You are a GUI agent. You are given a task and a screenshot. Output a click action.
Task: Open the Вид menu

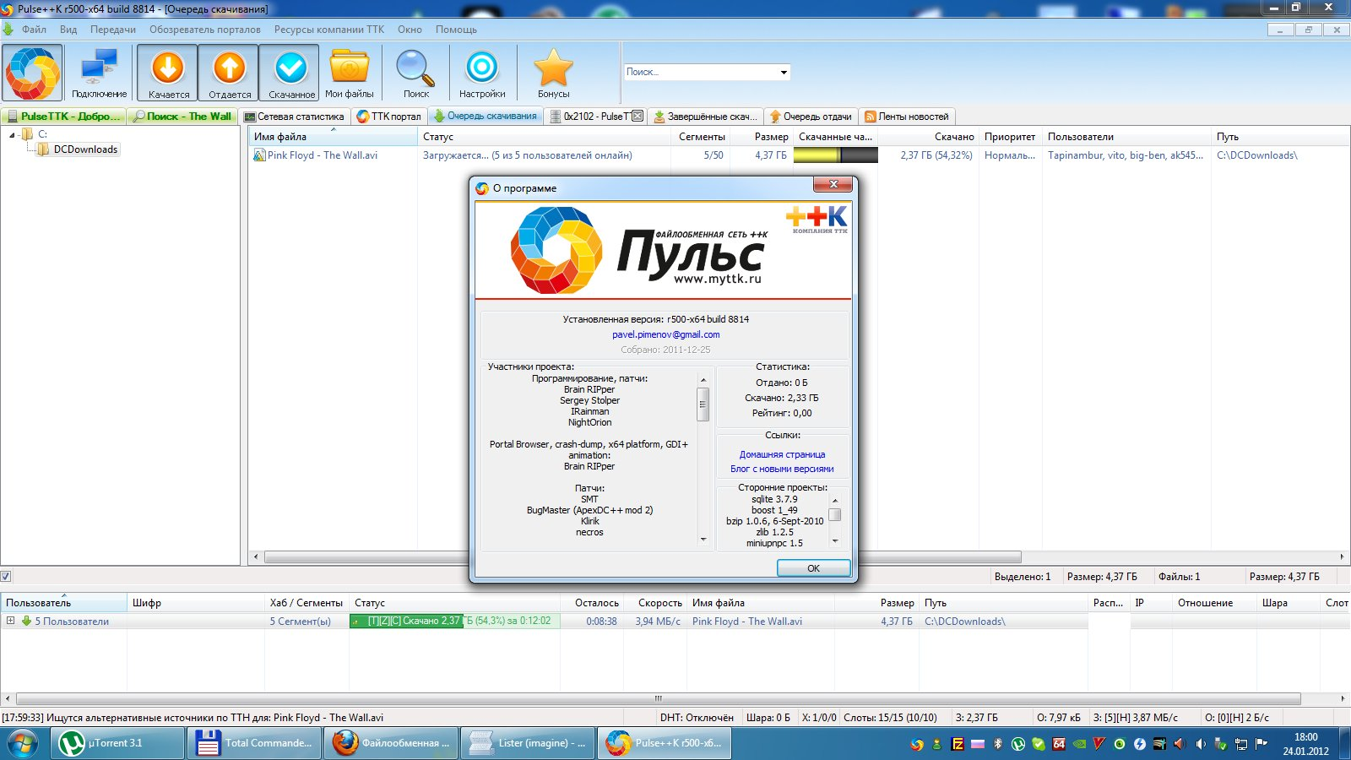click(68, 30)
